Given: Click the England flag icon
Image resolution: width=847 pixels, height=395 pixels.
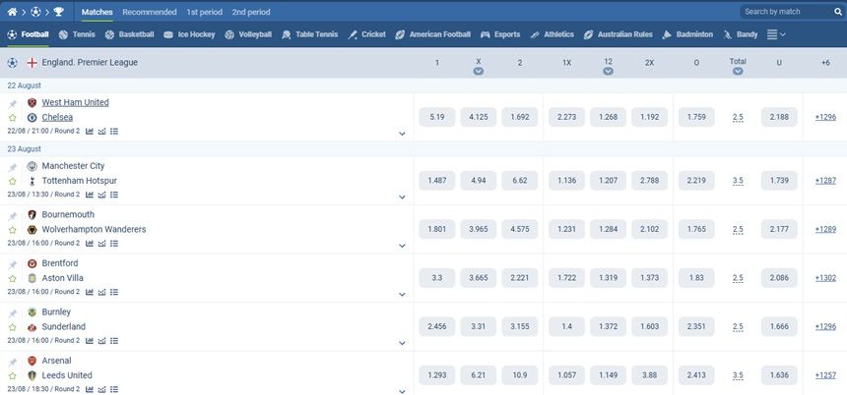Looking at the screenshot, I should (32, 63).
